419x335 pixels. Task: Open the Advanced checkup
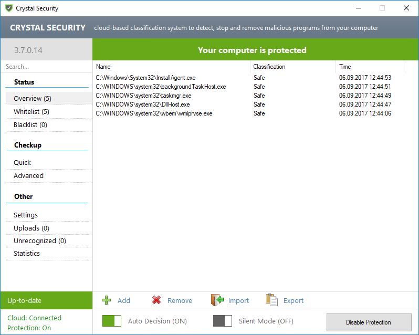(x=29, y=176)
